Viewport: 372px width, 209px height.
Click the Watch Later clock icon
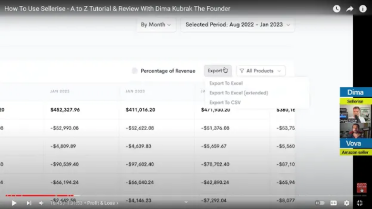click(x=337, y=9)
